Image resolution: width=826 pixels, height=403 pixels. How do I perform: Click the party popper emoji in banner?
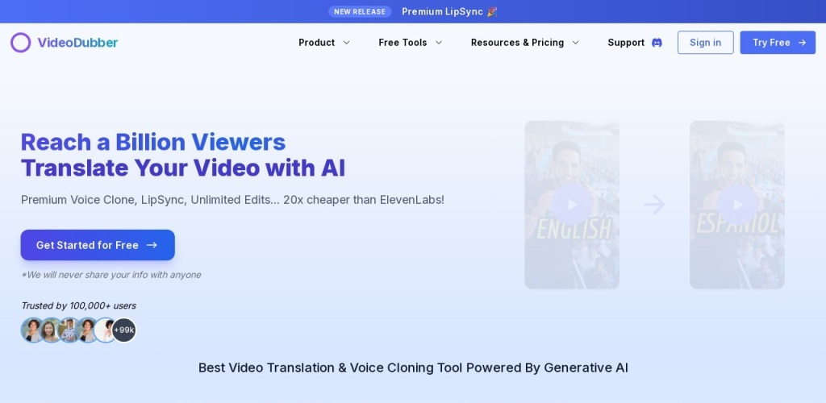(492, 11)
